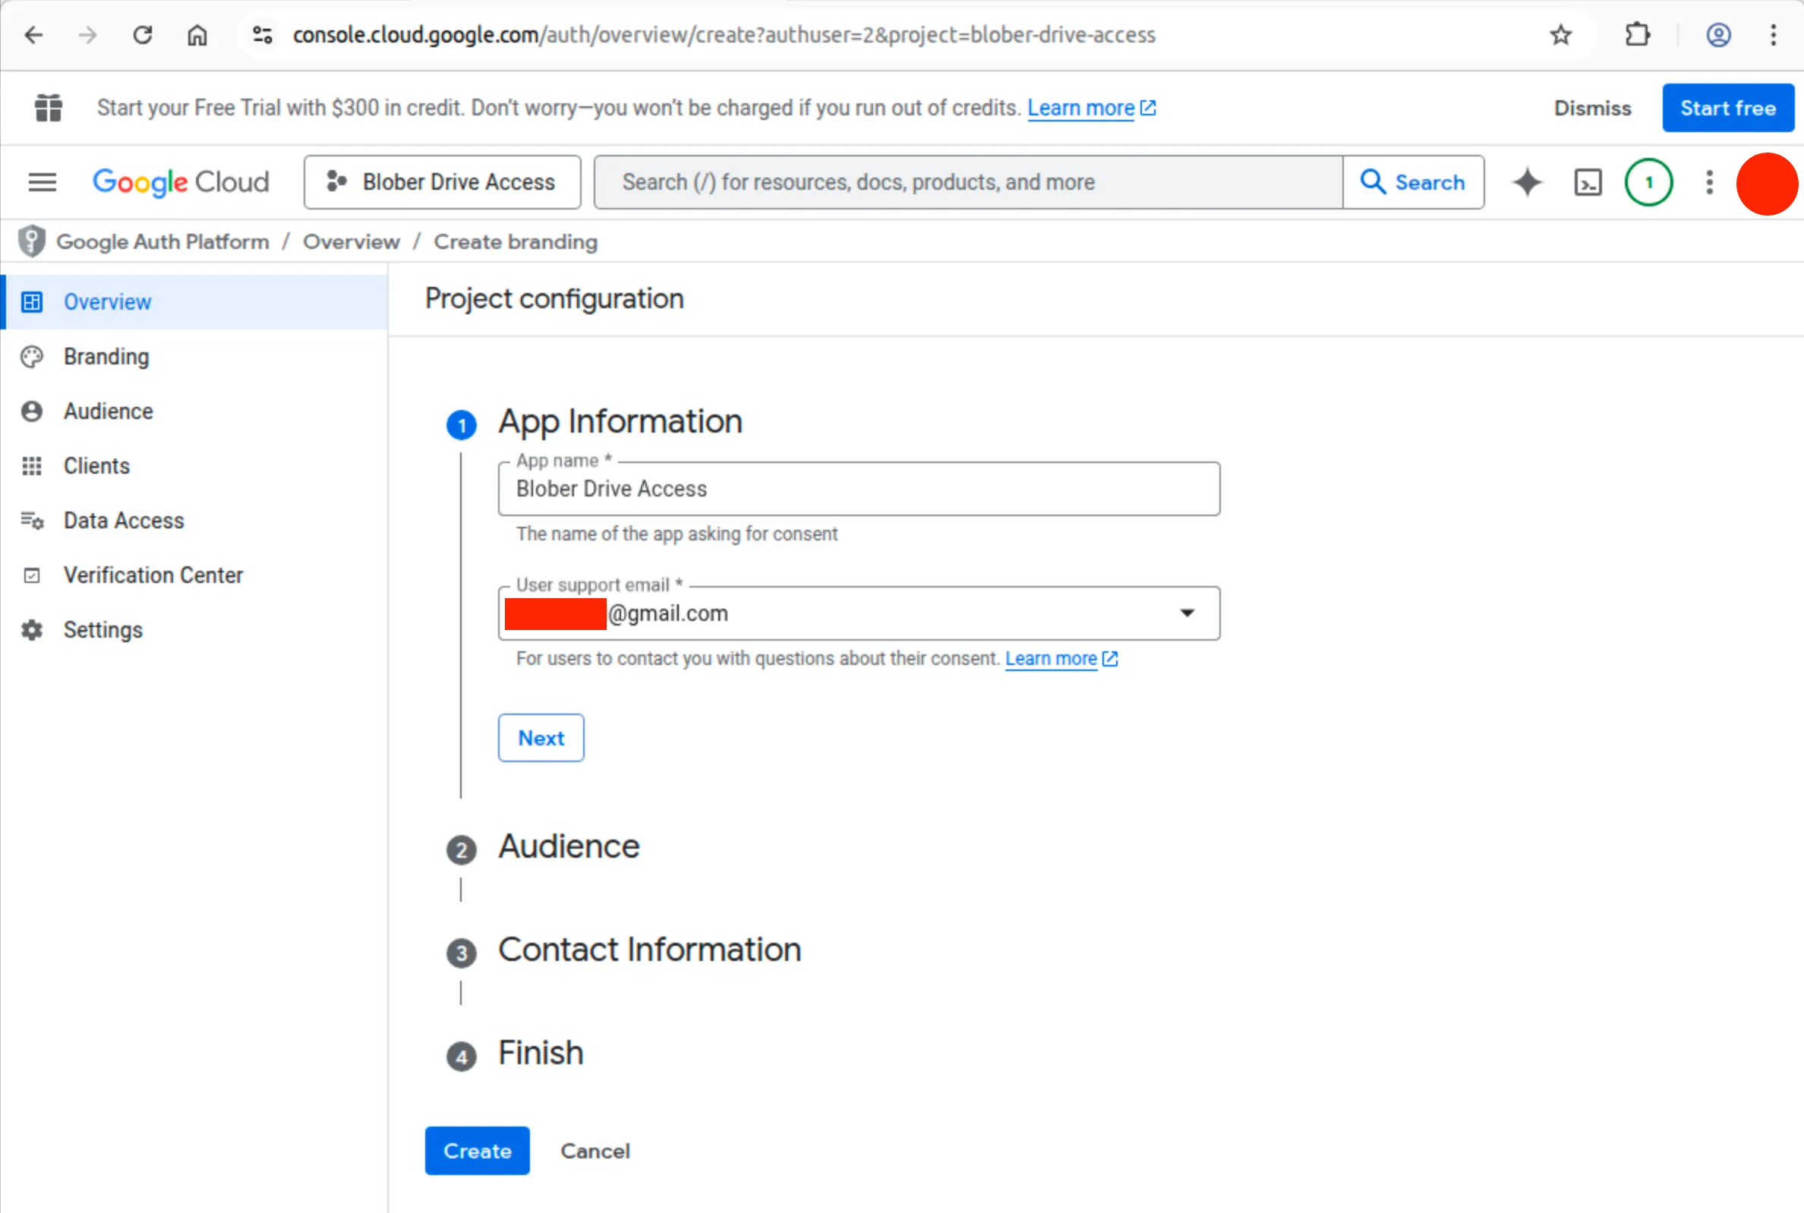1804x1213 pixels.
Task: Open the Gemini AI assistant sparkle icon
Action: (x=1527, y=183)
